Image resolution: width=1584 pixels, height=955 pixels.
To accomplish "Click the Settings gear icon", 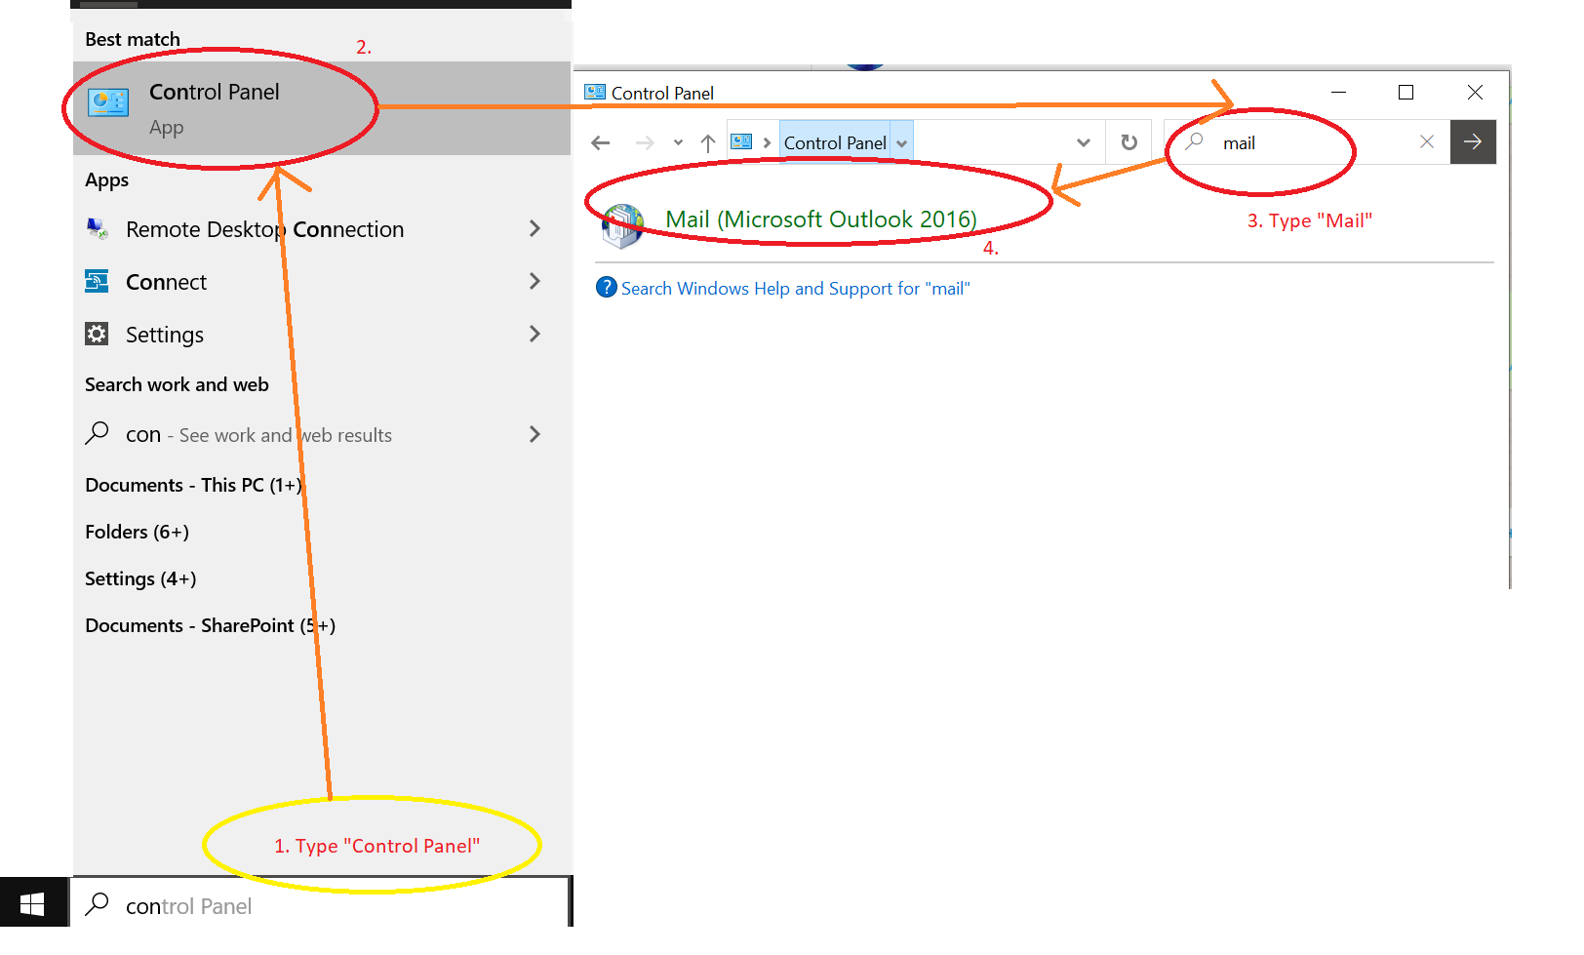I will (97, 335).
